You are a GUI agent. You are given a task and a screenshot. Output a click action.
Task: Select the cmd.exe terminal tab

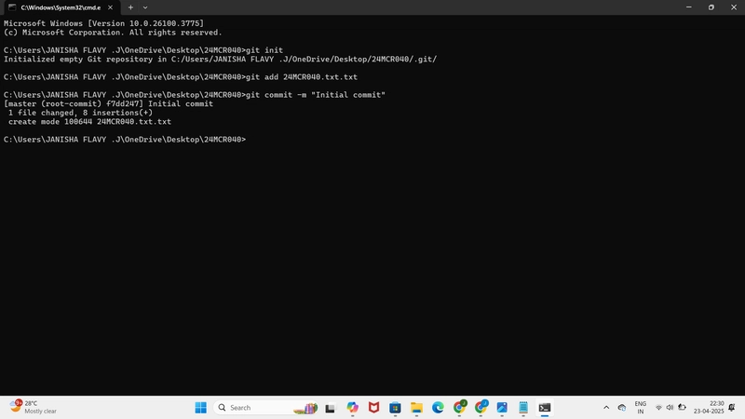point(61,7)
